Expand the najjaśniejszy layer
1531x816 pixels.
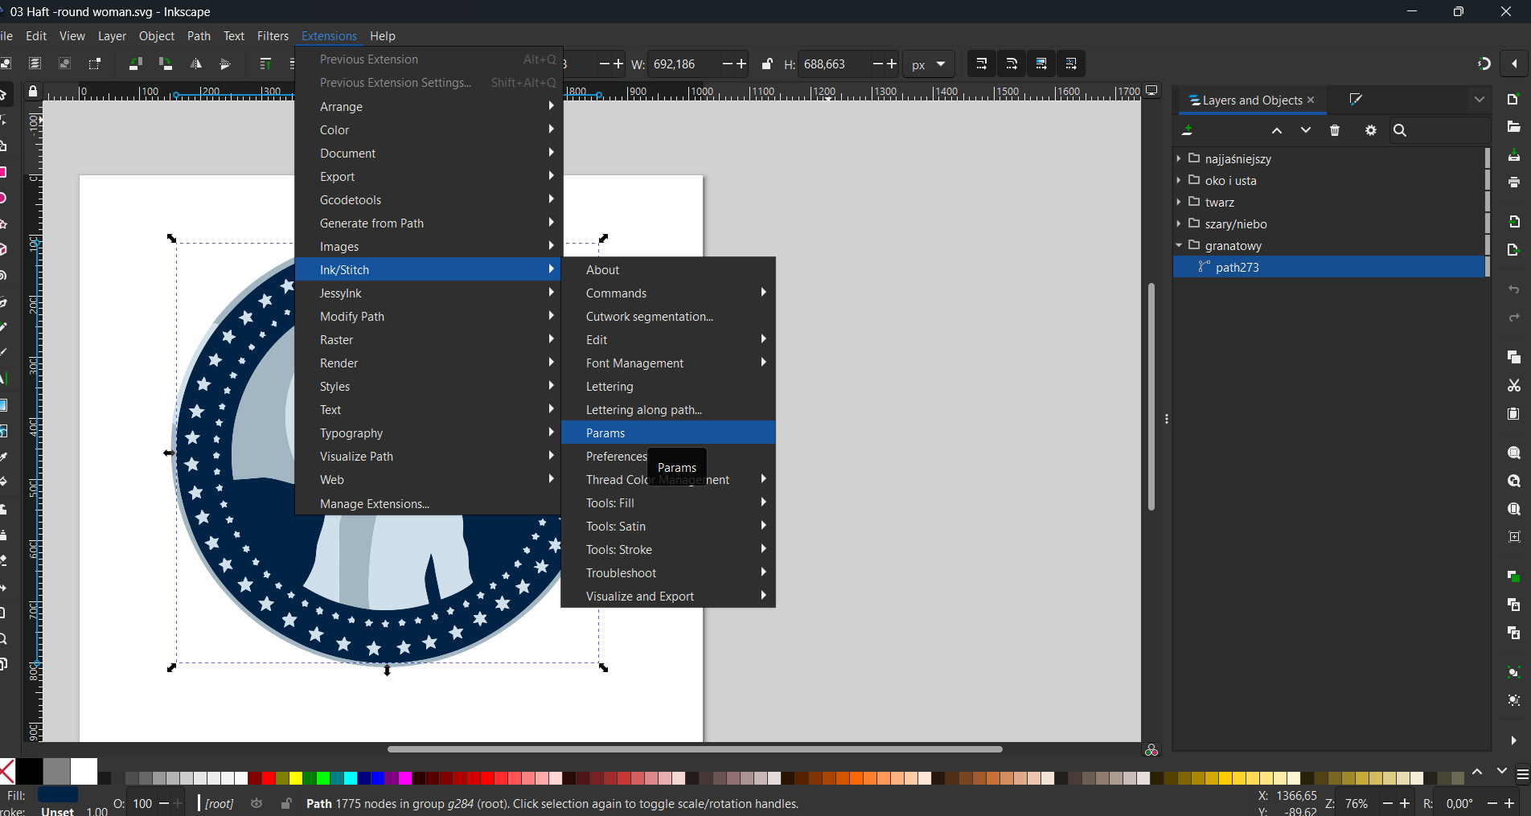1179,158
